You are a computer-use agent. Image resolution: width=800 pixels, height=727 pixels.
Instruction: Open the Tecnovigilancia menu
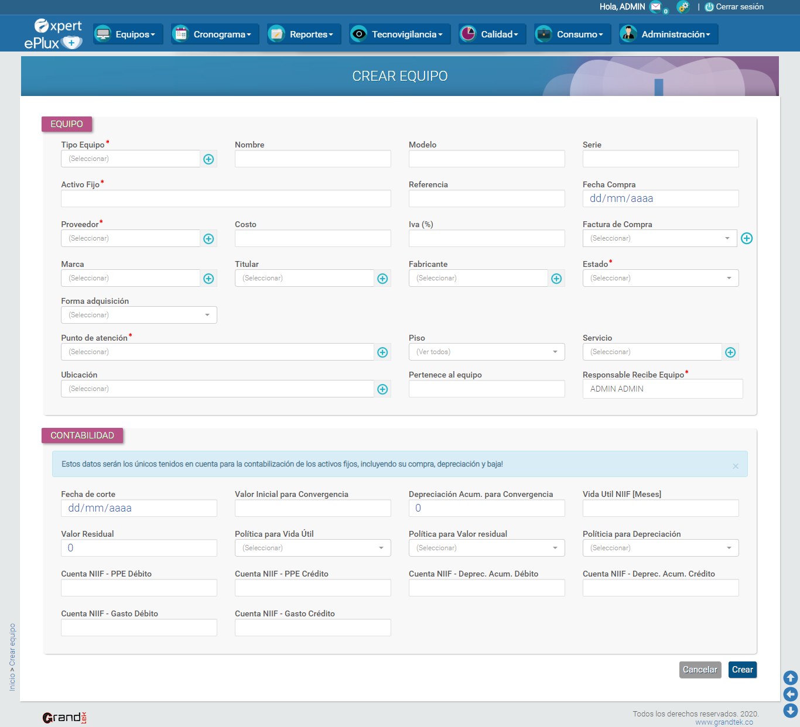point(400,34)
